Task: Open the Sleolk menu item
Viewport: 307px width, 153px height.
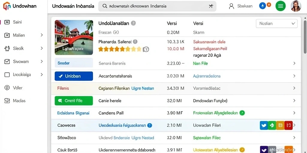Action: coord(18,48)
